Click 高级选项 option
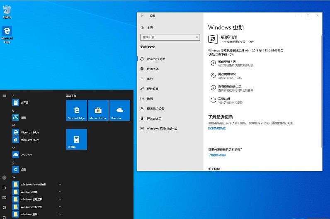 (x=224, y=99)
